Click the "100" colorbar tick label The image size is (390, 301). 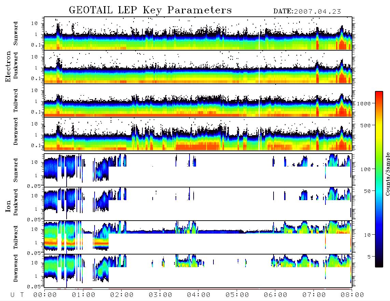pyautogui.click(x=365, y=169)
